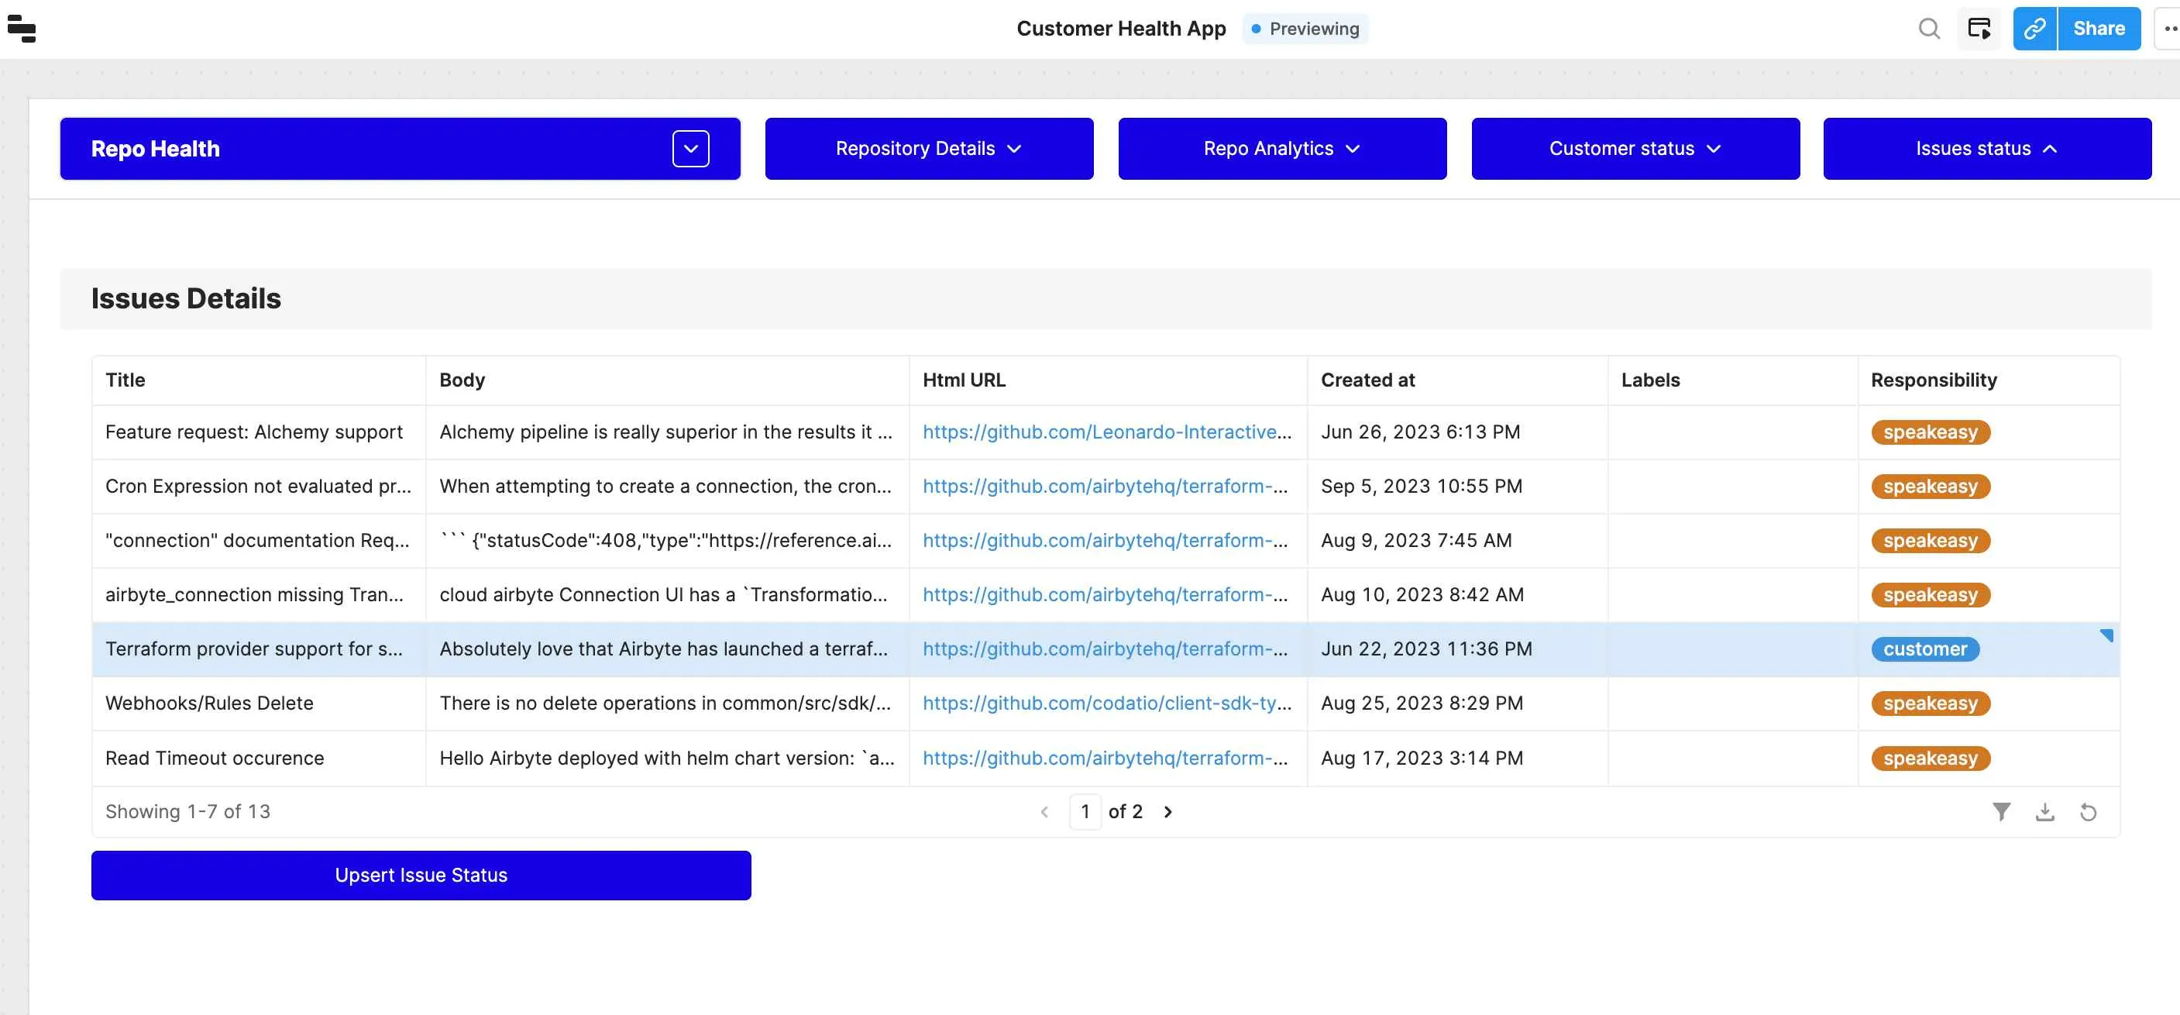The image size is (2180, 1015).
Task: Click speakeasy tag in Cron Expression row
Action: coord(1930,487)
